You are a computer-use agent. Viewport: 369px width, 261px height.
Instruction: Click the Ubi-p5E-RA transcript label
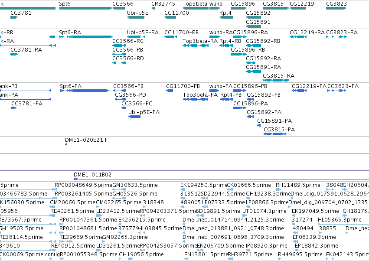coord(143,32)
